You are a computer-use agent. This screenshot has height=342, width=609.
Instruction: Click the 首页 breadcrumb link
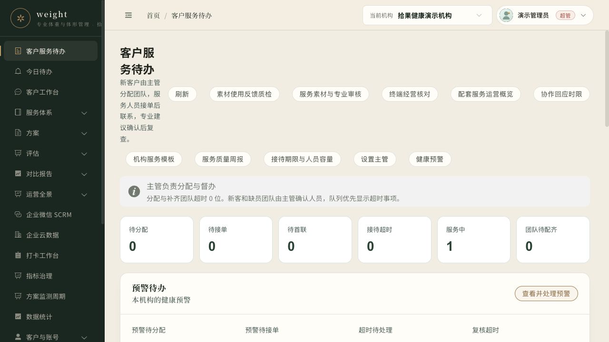click(153, 15)
